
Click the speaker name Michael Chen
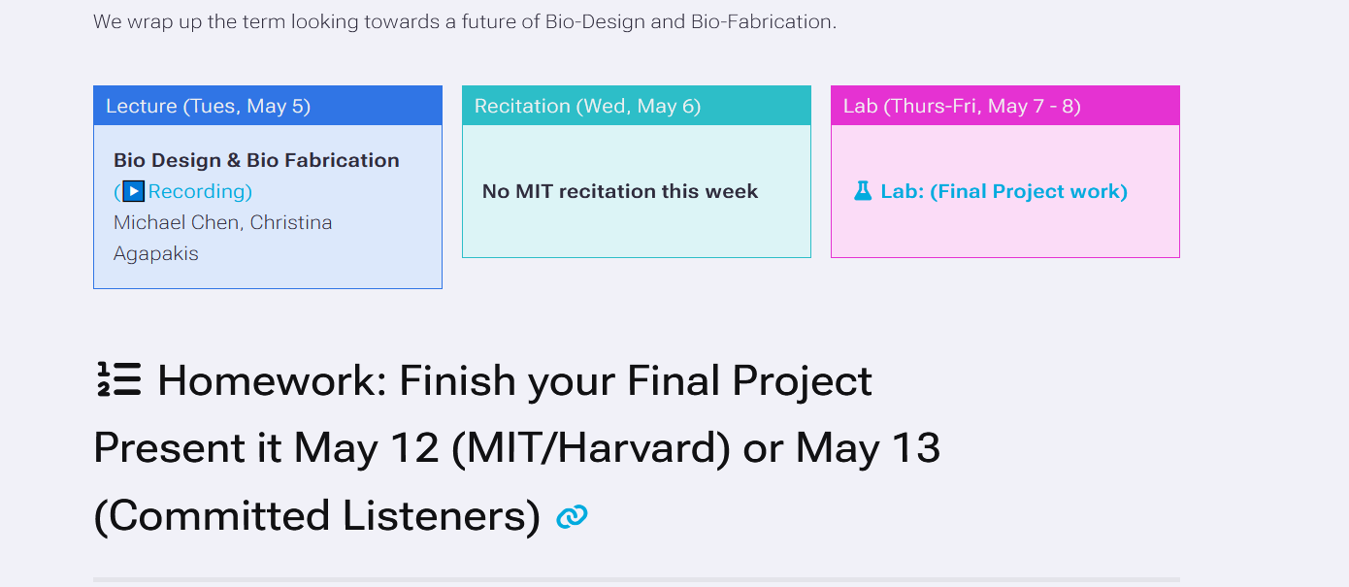coord(176,222)
